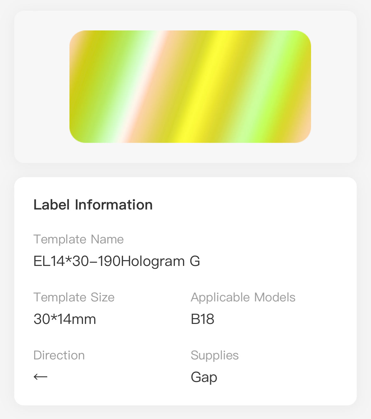Tap the label preview card

pos(185,86)
